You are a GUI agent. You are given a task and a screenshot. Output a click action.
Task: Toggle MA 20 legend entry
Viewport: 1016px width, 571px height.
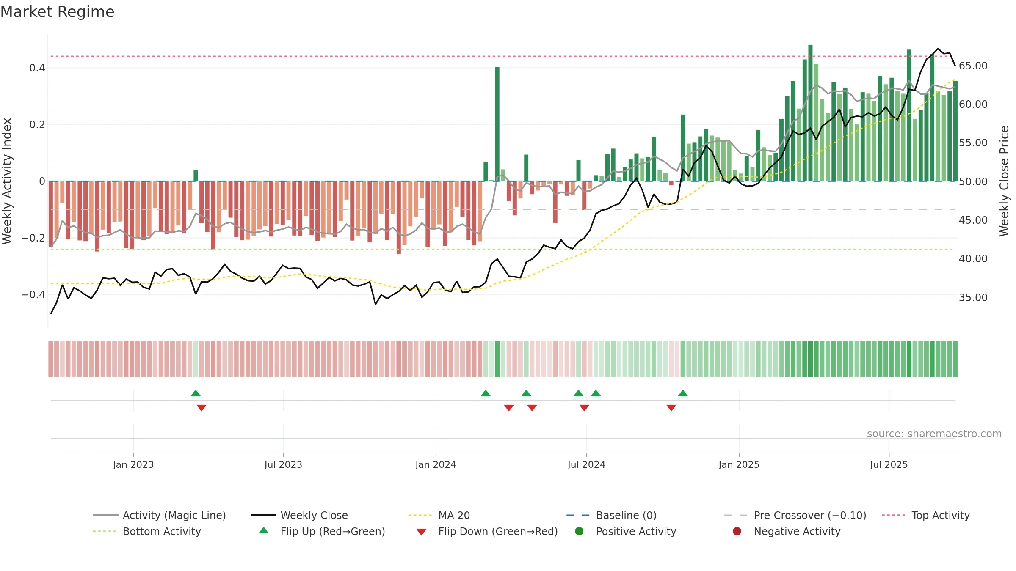coord(439,515)
